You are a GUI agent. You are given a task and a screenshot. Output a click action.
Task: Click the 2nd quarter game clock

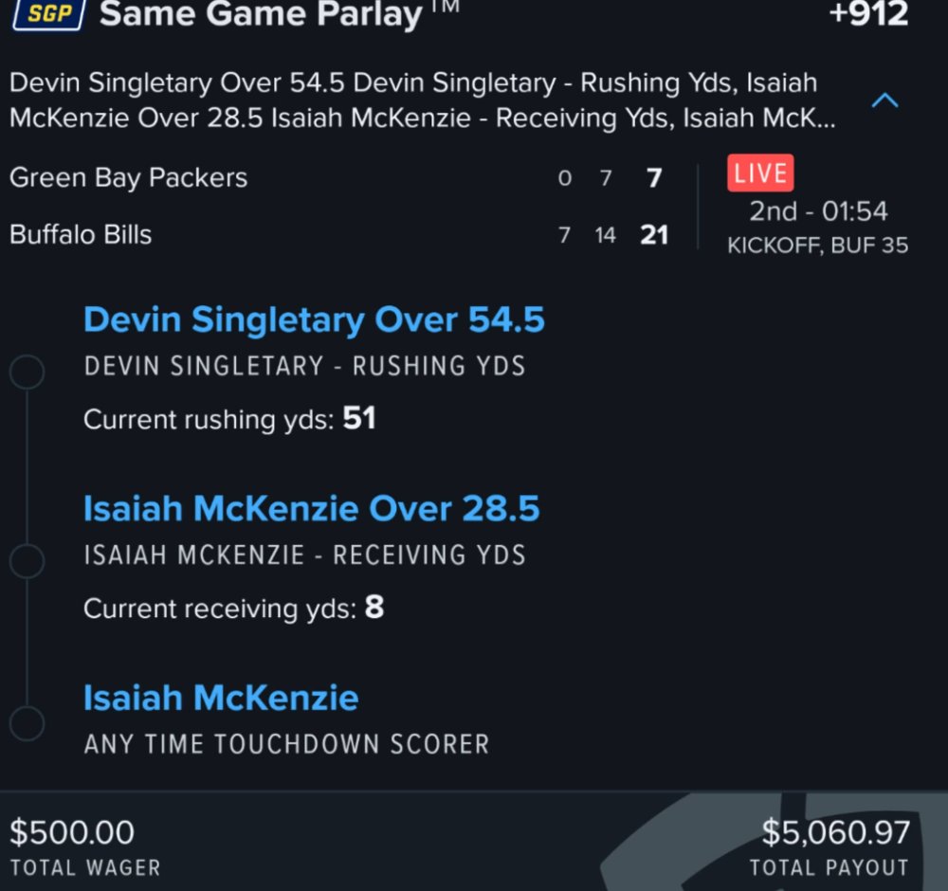coord(818,211)
